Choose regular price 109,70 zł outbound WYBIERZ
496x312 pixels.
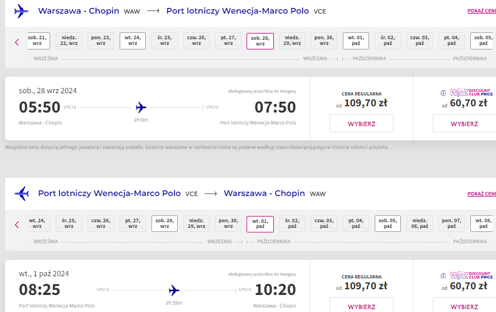pyautogui.click(x=362, y=123)
